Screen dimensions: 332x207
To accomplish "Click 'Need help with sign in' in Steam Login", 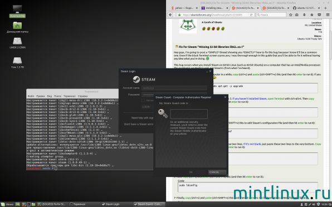I will point(142,118).
